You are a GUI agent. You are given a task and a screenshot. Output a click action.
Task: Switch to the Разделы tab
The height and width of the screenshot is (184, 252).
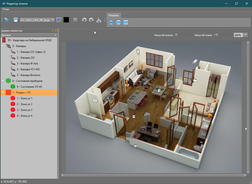click(113, 15)
